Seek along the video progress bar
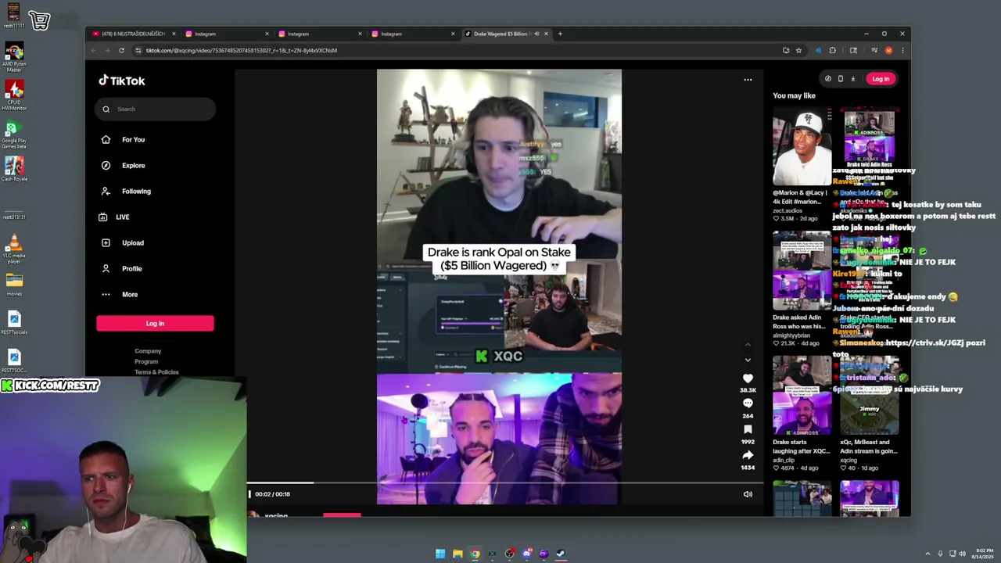 [x=505, y=482]
